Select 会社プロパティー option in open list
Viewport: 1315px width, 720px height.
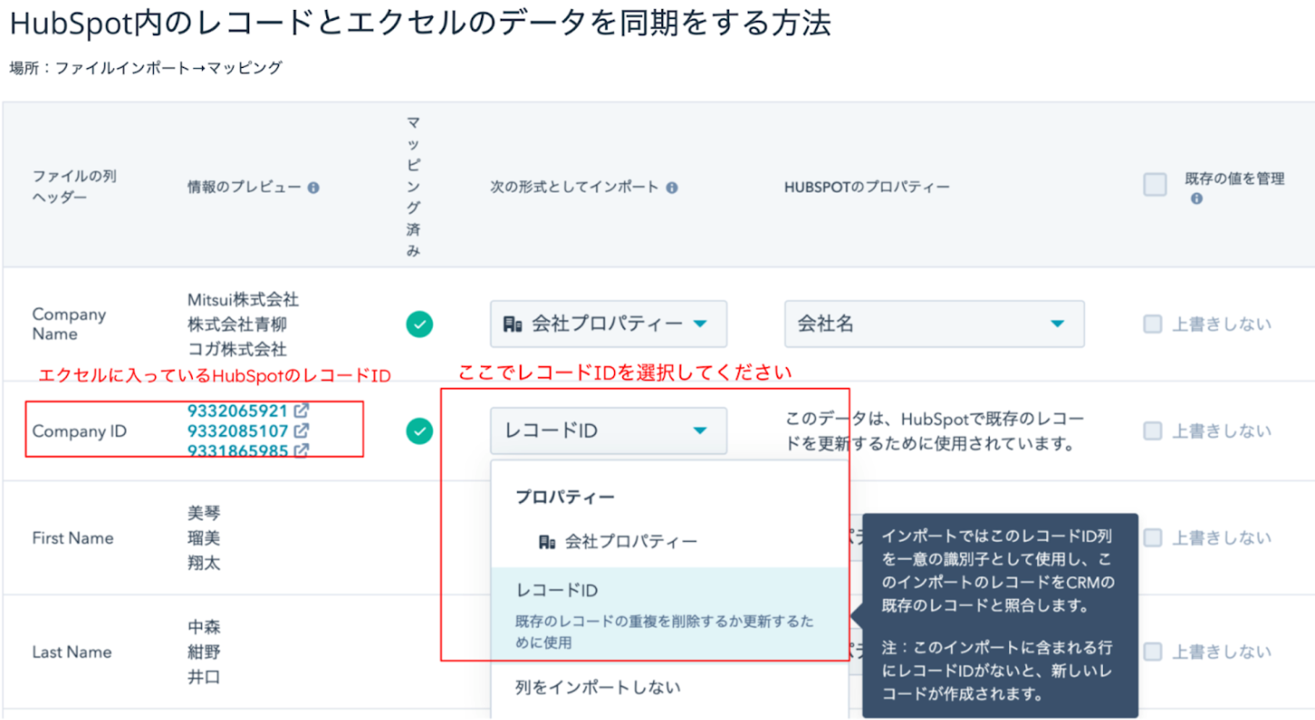pos(670,542)
